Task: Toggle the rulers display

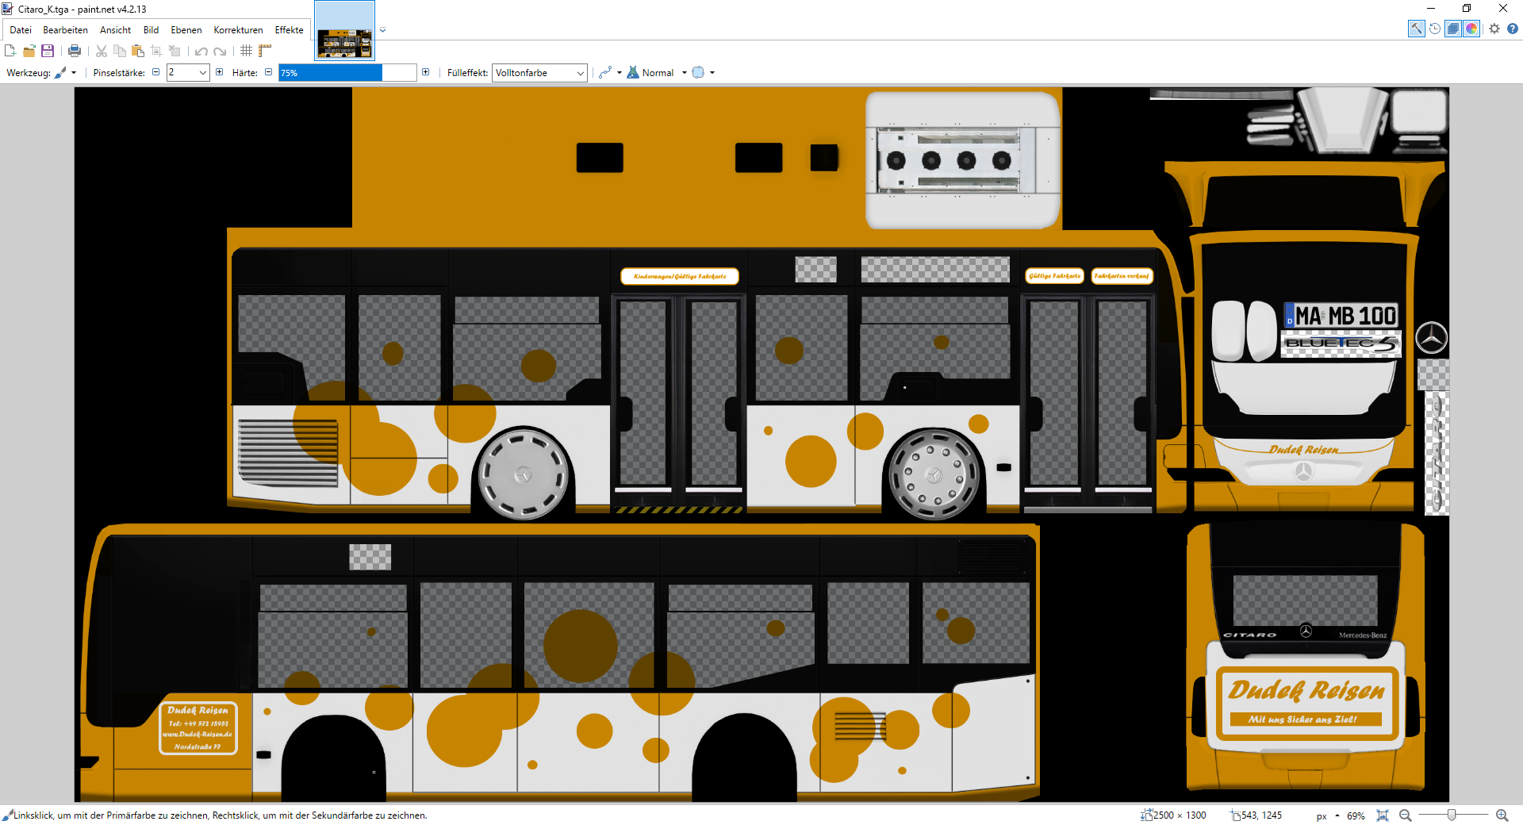Action: (x=265, y=51)
